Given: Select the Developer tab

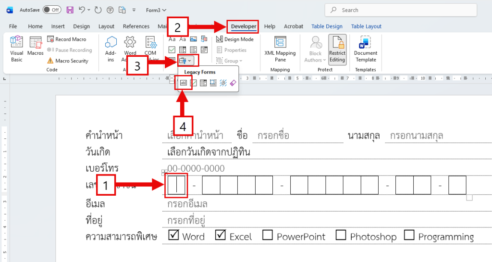Looking at the screenshot, I should pyautogui.click(x=244, y=26).
